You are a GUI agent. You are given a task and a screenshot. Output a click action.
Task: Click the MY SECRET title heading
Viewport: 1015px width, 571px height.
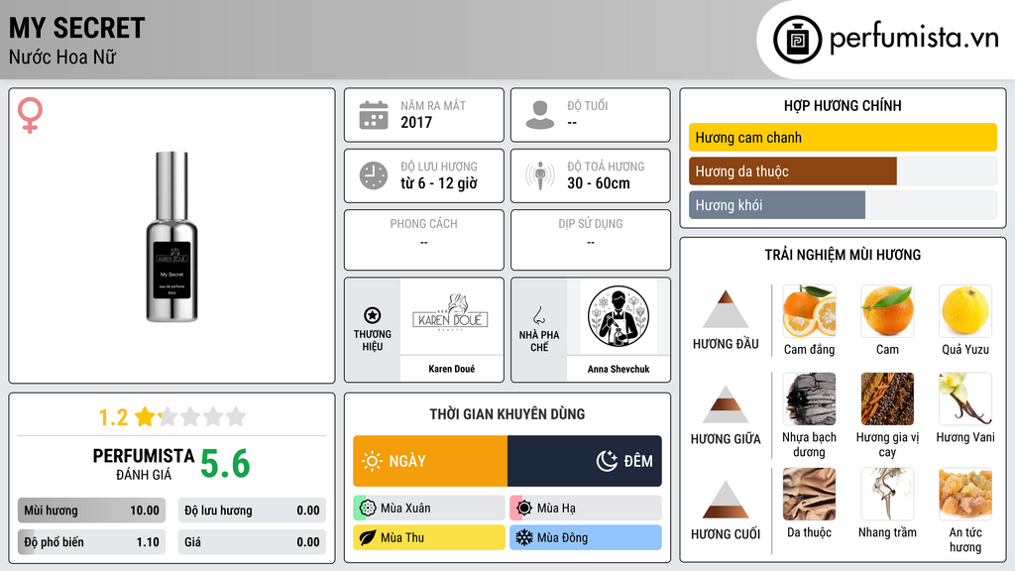tap(76, 28)
